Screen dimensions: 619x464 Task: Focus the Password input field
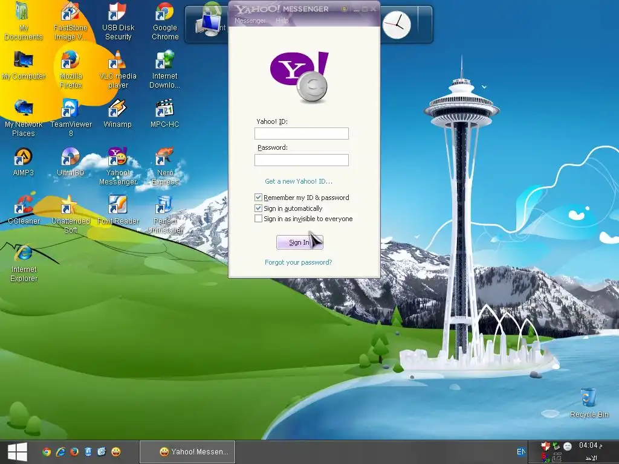pyautogui.click(x=302, y=159)
